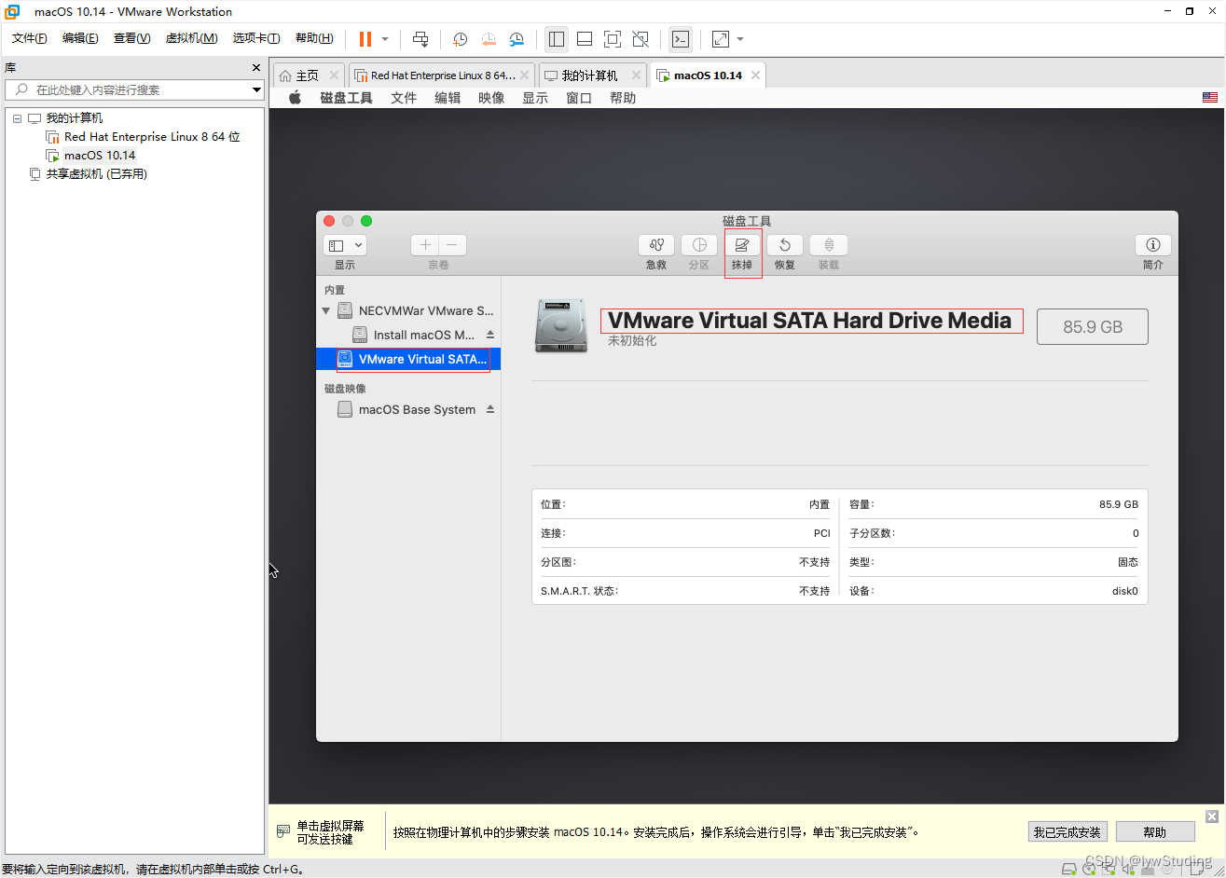The width and height of the screenshot is (1226, 878).
Task: Open the 文件(F) menu in VMware
Action: [30, 38]
